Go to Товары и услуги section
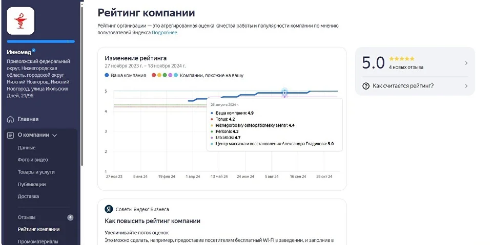 click(x=36, y=172)
